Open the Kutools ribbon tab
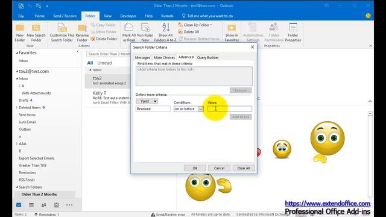 point(167,16)
